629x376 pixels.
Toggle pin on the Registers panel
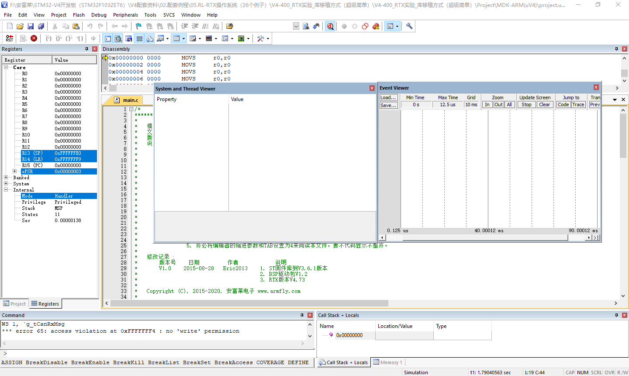click(x=86, y=49)
